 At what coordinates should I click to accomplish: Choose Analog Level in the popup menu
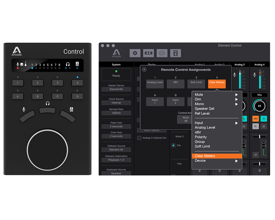pos(217,128)
